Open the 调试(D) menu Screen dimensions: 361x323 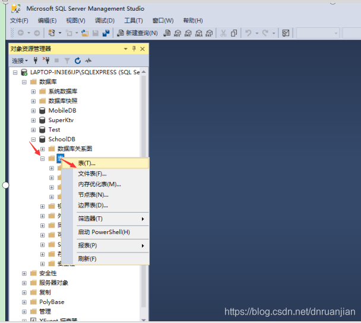pos(104,21)
